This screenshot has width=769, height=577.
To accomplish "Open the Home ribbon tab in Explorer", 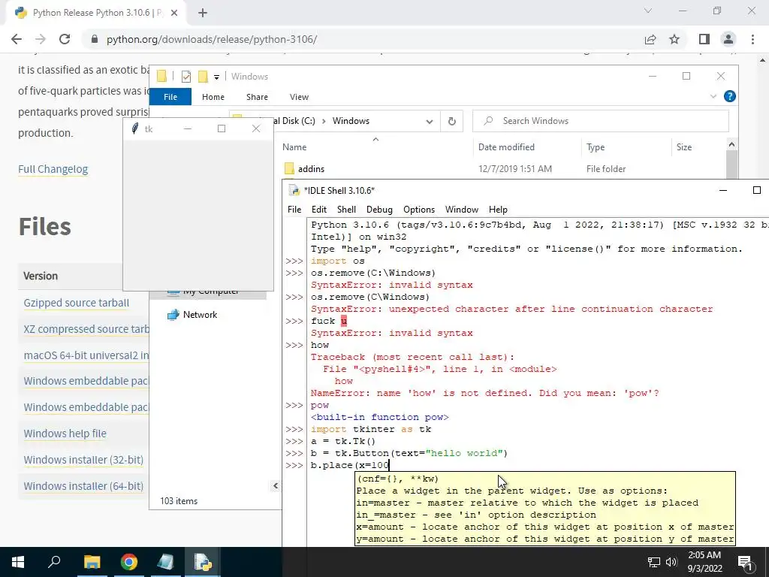I will pyautogui.click(x=213, y=97).
